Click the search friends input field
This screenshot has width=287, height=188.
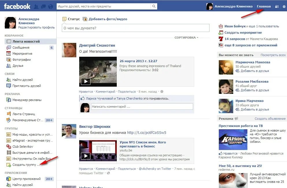104,6
